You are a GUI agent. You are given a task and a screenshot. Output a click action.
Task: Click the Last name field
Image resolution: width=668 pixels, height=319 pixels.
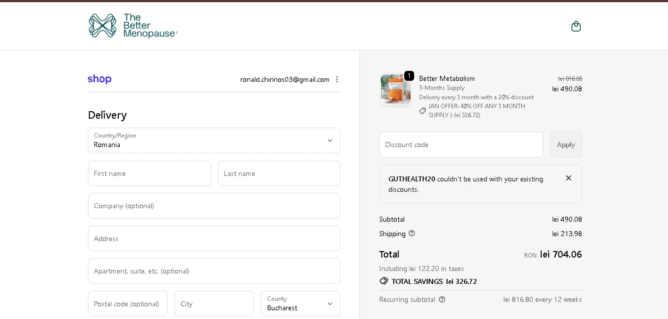tap(279, 173)
